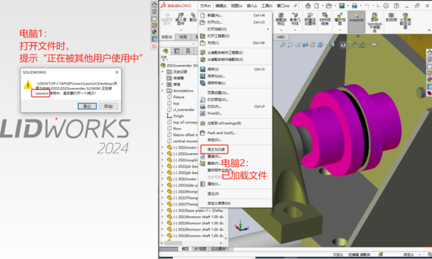Close the SOLIDWORKS warning dialog
This screenshot has height=259, width=432.
pyautogui.click(x=117, y=72)
